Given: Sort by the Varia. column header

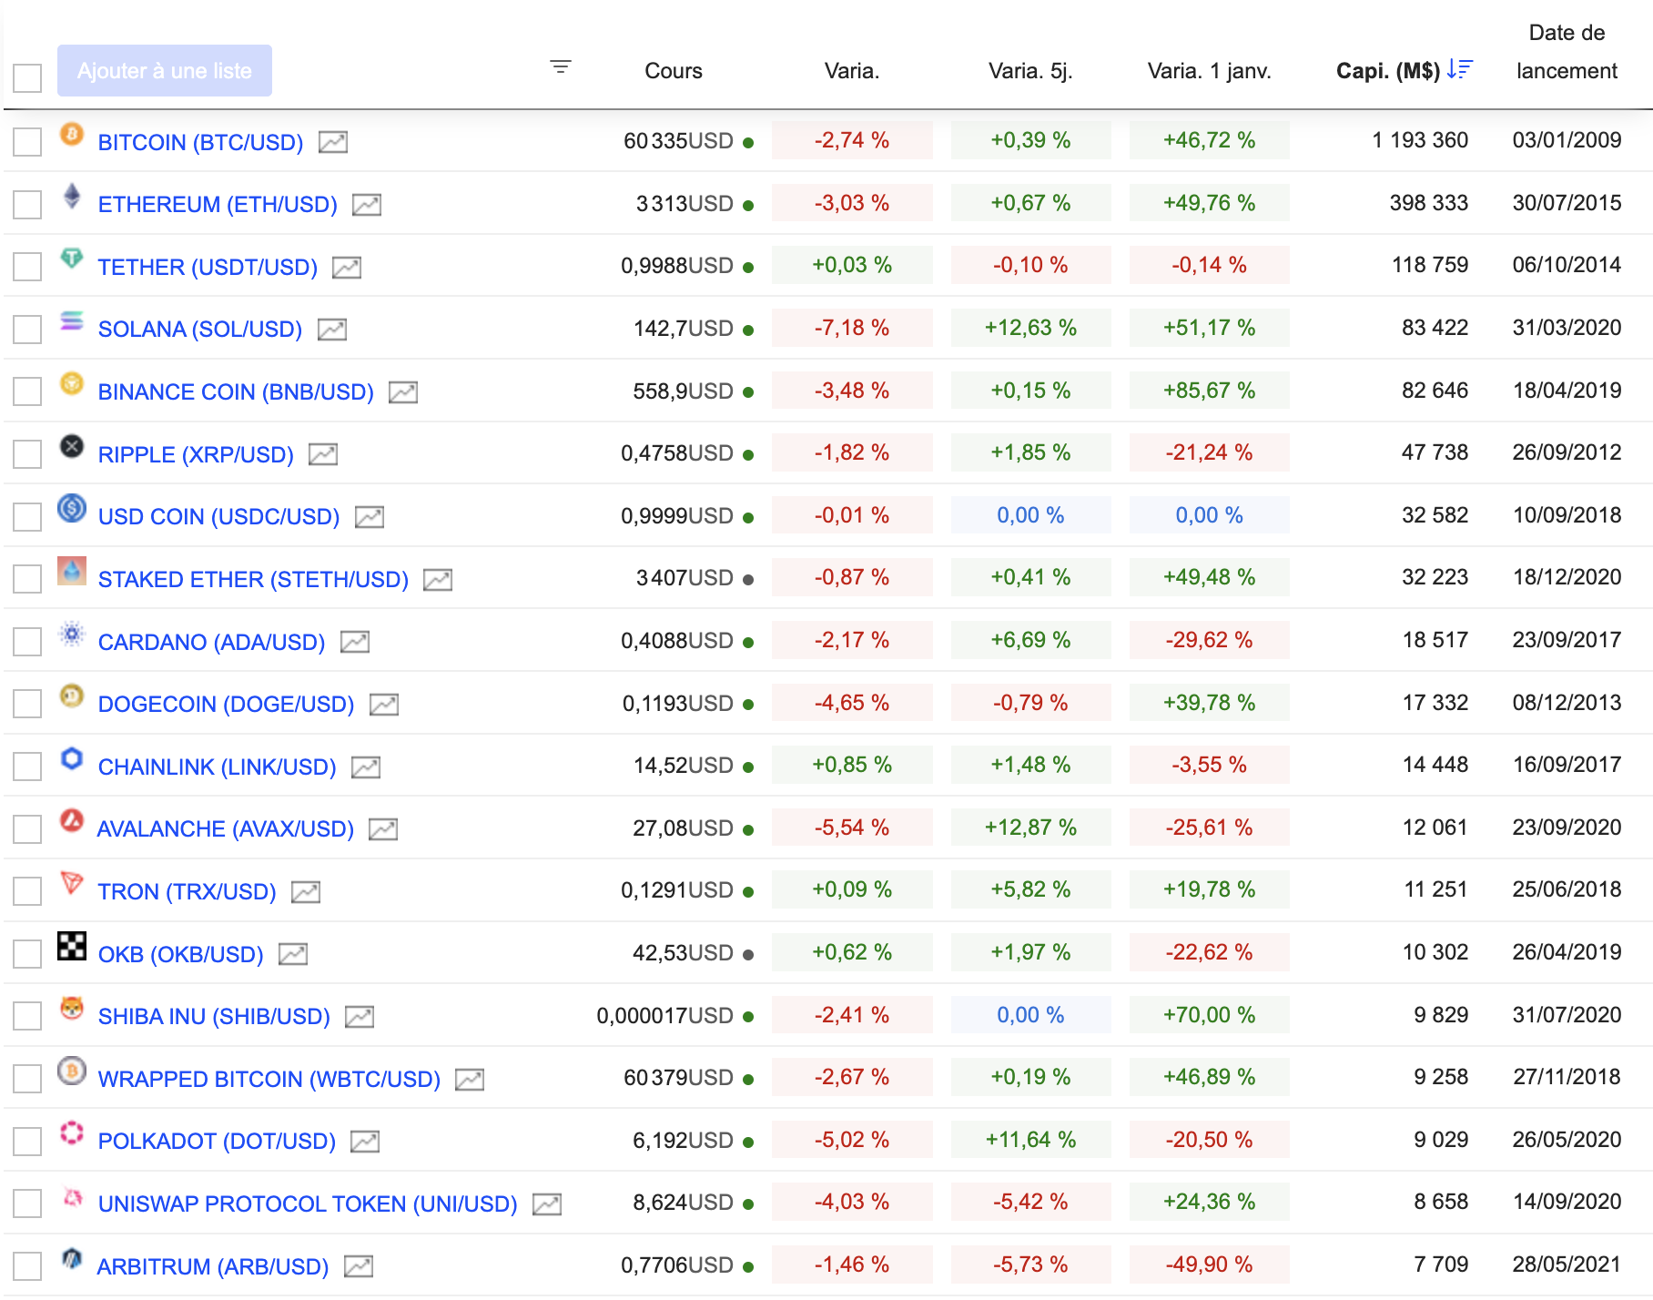Looking at the screenshot, I should [852, 71].
